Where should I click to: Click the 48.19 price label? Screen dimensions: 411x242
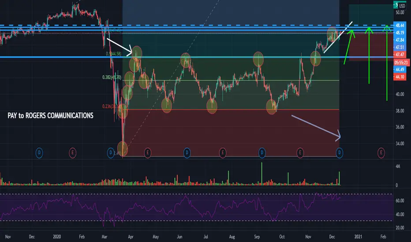pos(400,33)
